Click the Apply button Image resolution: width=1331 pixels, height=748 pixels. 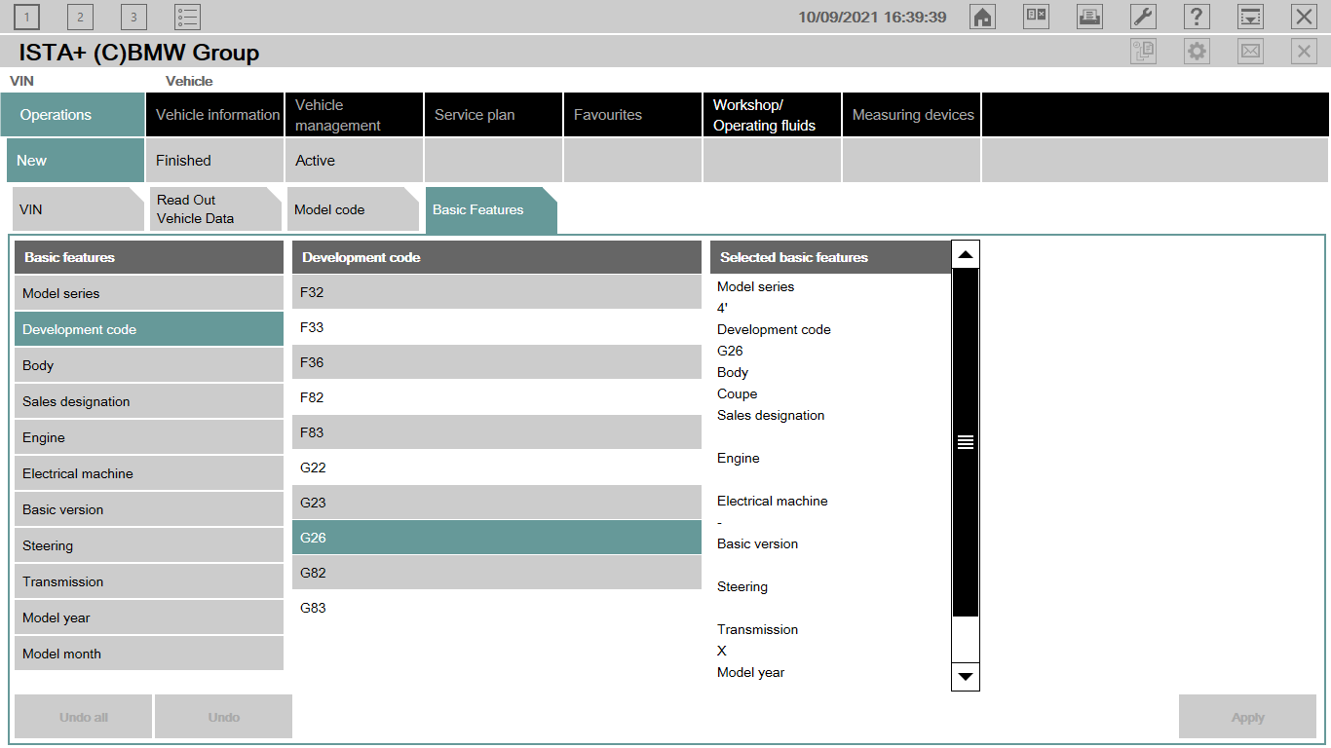tap(1247, 717)
